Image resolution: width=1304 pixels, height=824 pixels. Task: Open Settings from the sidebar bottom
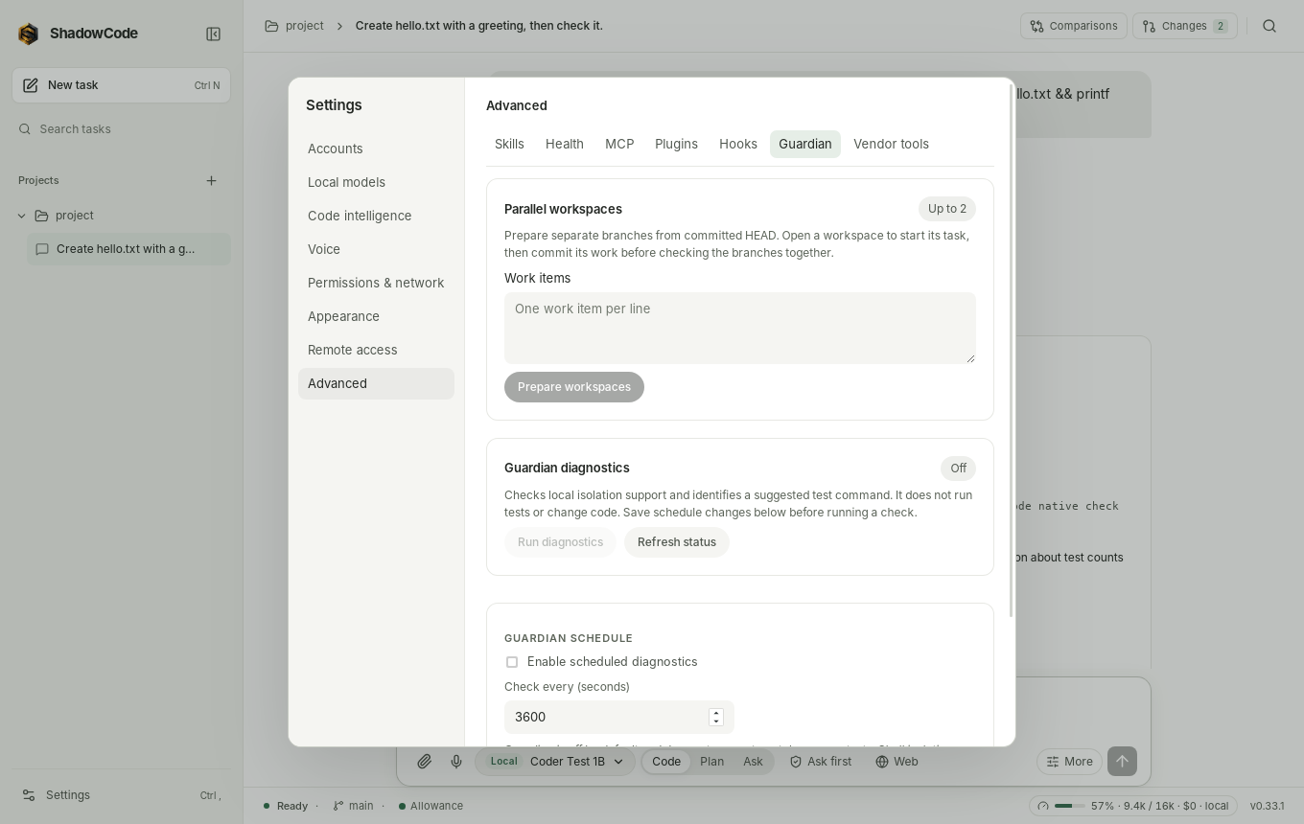click(x=121, y=795)
